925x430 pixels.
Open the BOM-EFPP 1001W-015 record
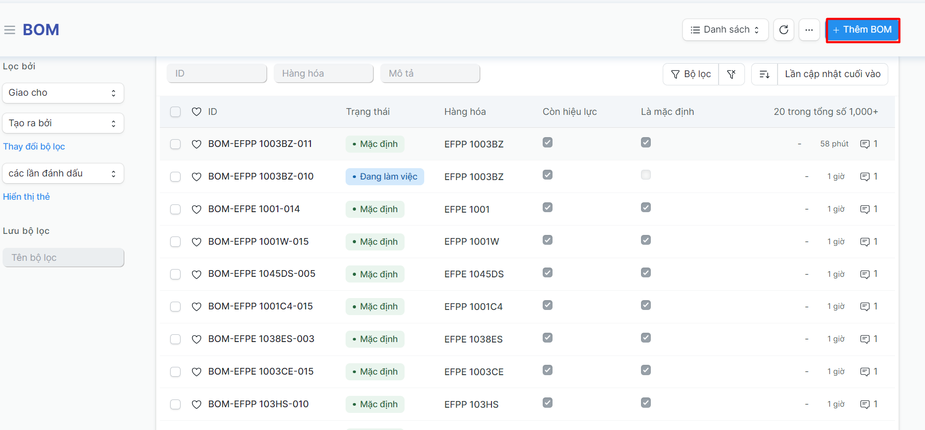pos(258,242)
